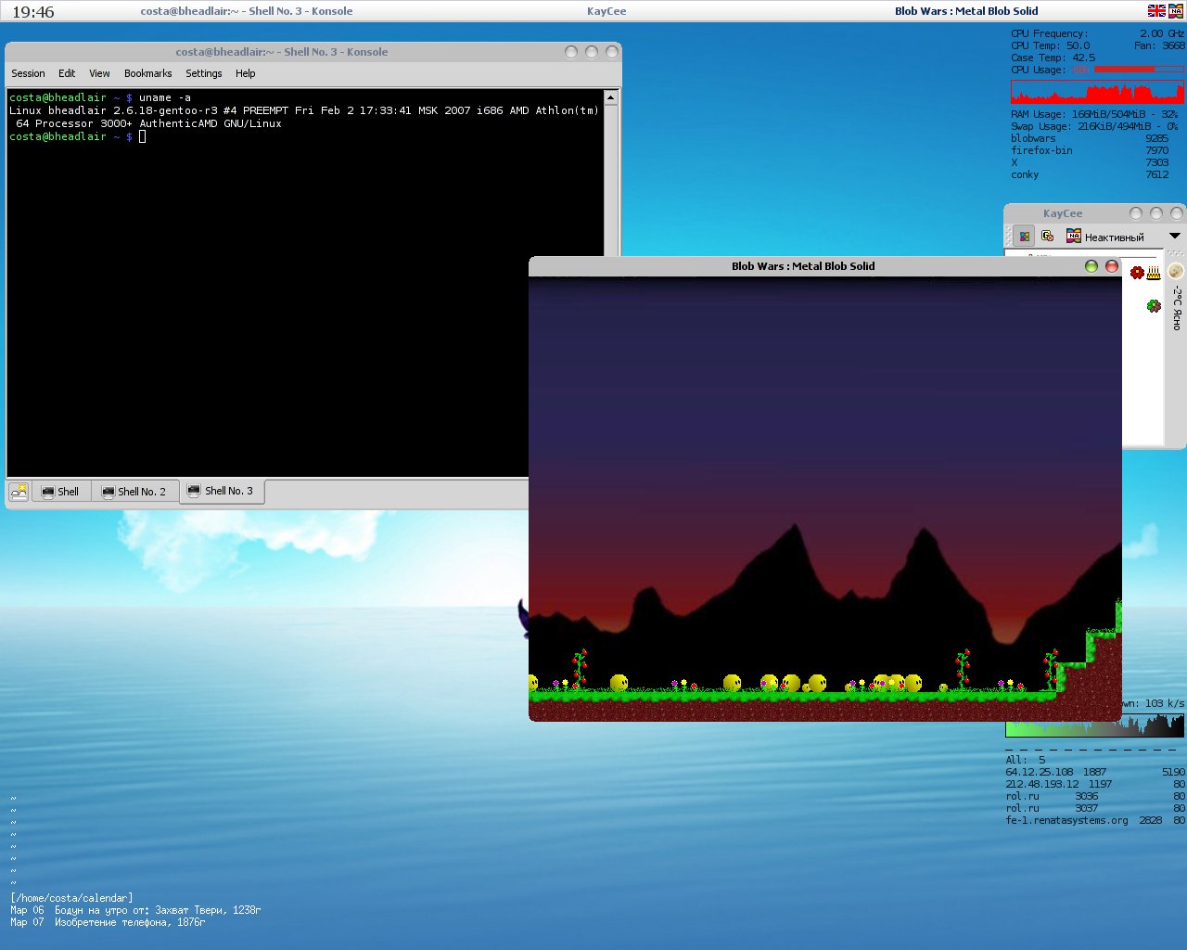Click the '64.12.25.108' connection row
Viewport: 1187px width, 950px height.
(1095, 772)
